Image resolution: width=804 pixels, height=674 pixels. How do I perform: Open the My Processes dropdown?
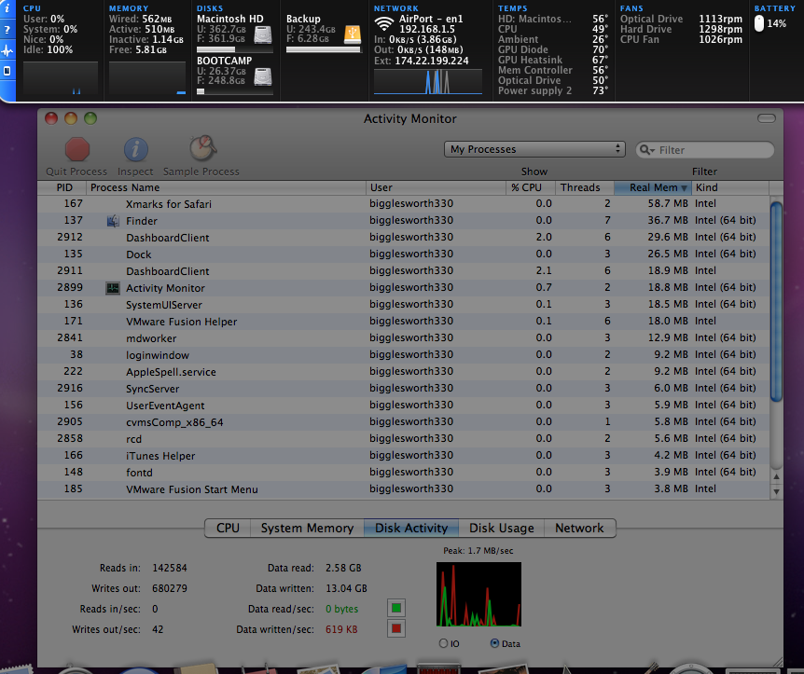pos(534,149)
